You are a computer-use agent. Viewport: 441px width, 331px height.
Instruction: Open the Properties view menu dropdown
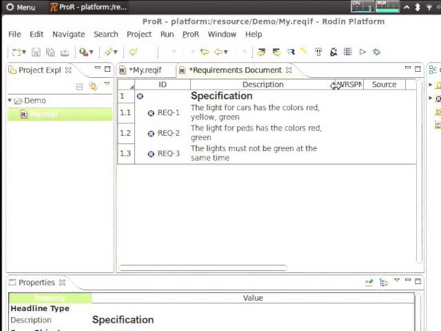tap(396, 281)
